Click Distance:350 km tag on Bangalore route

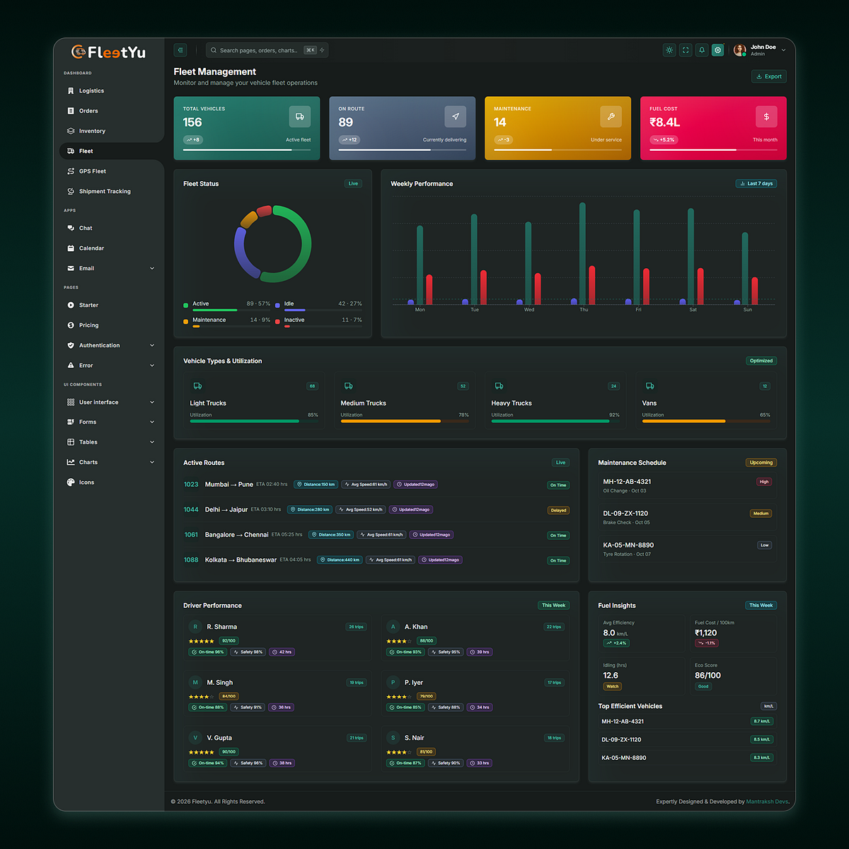(x=330, y=535)
